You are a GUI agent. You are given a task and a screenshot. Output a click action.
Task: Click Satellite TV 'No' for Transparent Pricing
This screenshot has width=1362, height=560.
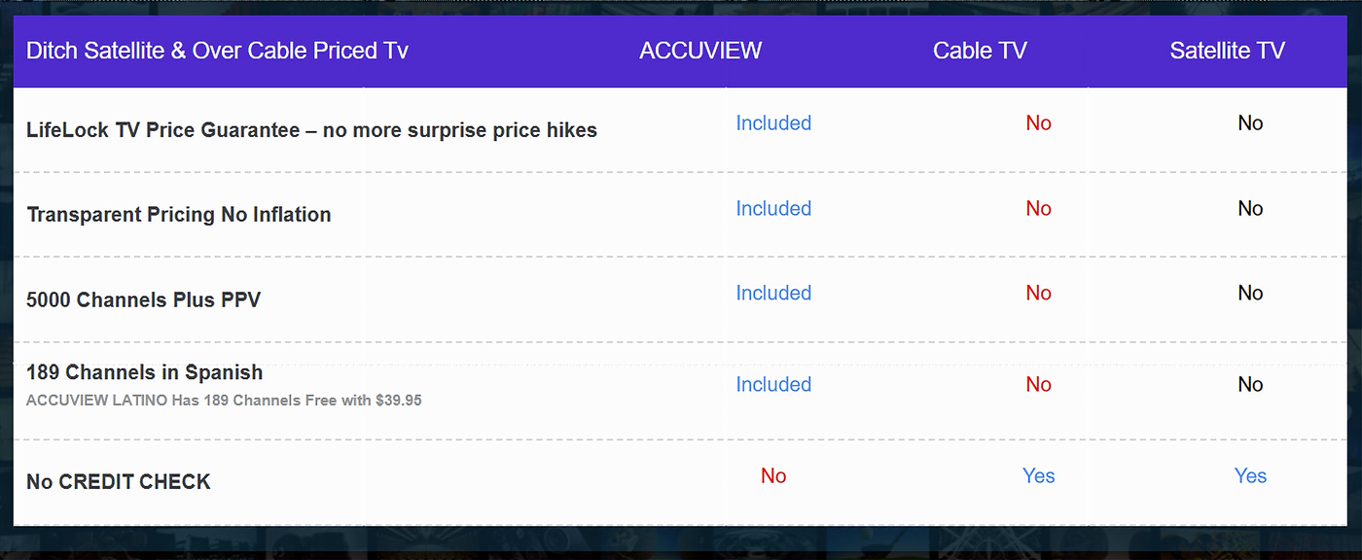point(1250,209)
